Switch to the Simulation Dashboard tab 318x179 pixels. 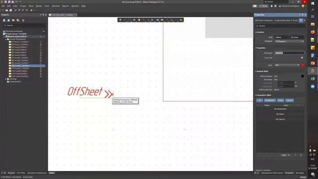click(x=37, y=173)
